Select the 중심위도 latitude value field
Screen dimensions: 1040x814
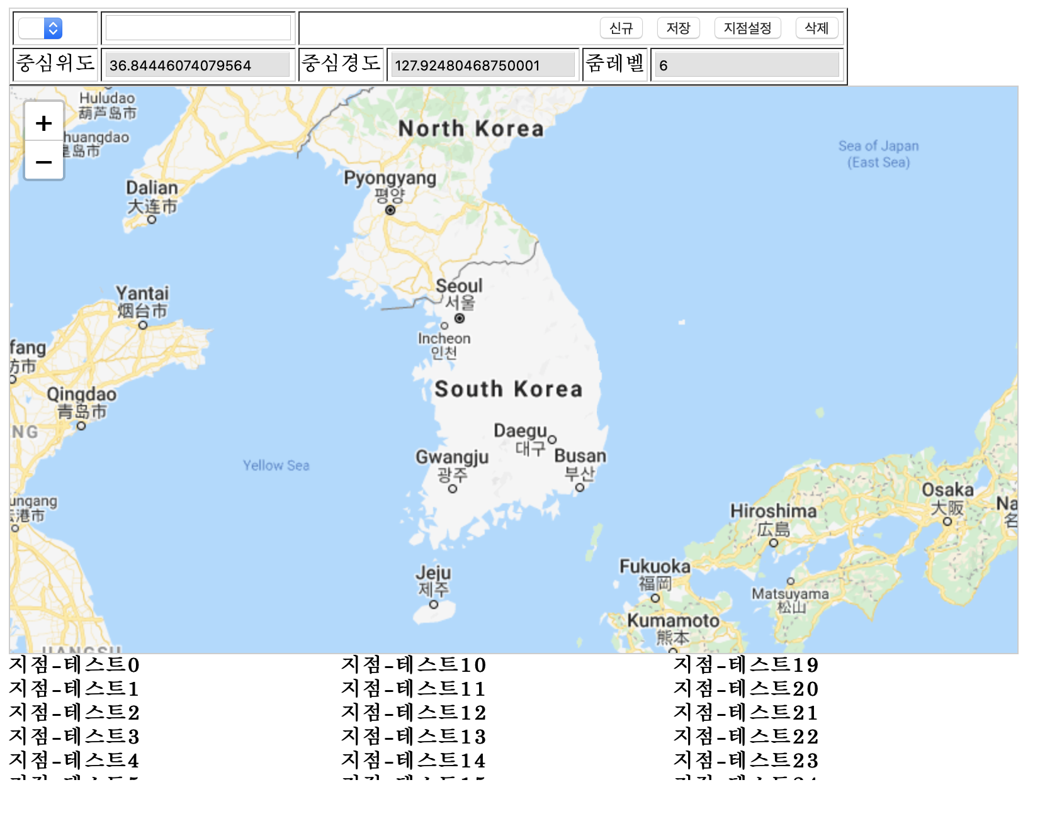click(198, 65)
